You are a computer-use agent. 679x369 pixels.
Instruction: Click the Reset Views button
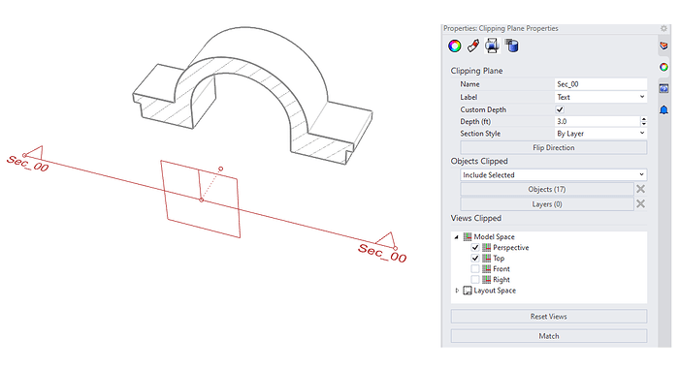549,317
